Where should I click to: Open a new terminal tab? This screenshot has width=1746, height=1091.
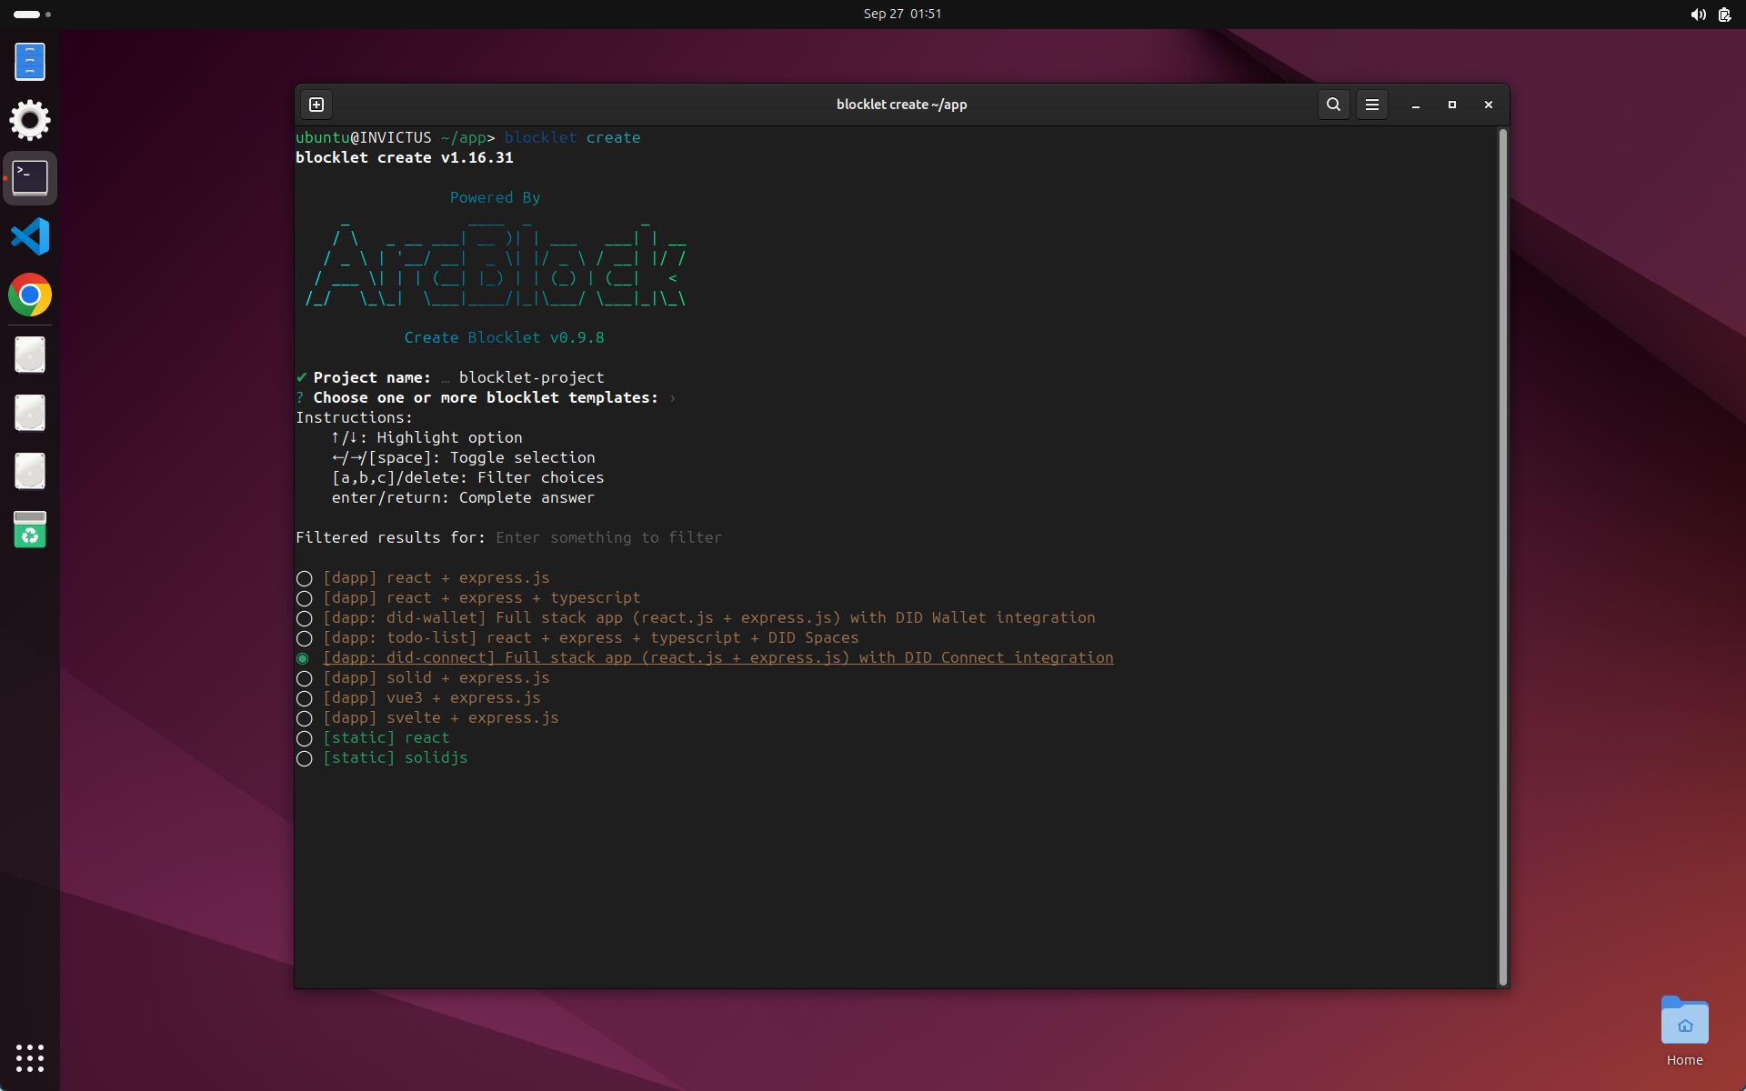(x=316, y=105)
